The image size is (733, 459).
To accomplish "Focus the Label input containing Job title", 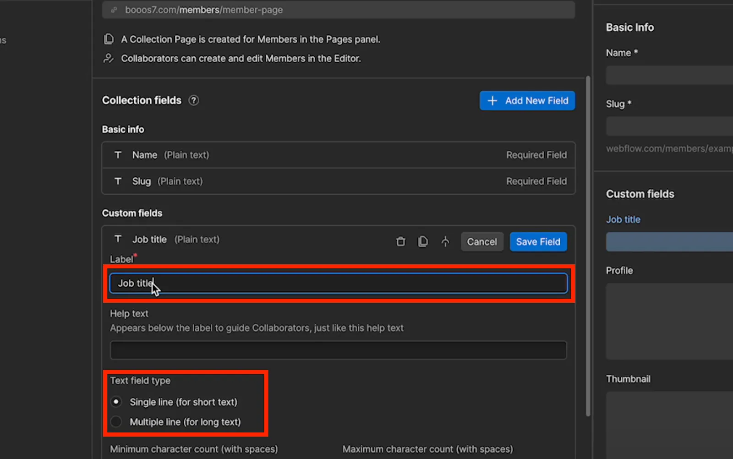I will click(339, 283).
